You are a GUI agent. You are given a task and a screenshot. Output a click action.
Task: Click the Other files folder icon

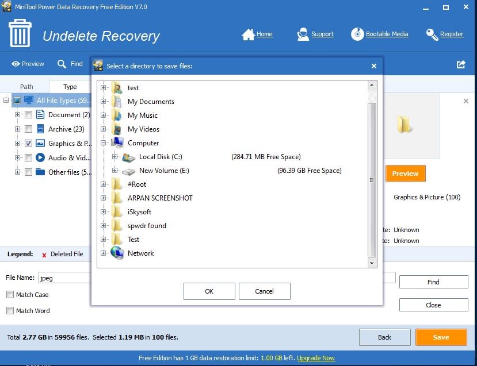pos(40,172)
